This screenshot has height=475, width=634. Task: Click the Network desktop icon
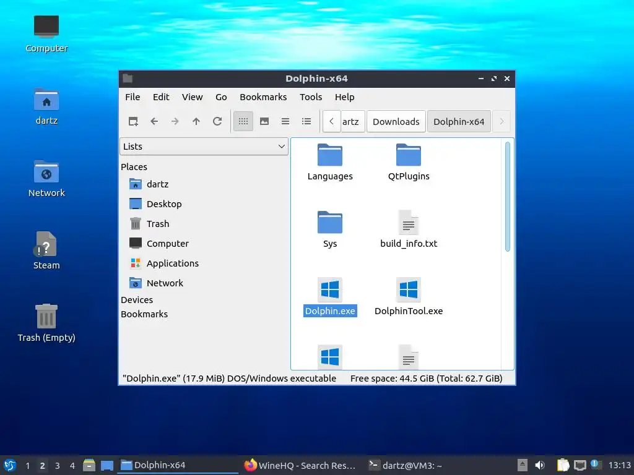[x=46, y=179]
